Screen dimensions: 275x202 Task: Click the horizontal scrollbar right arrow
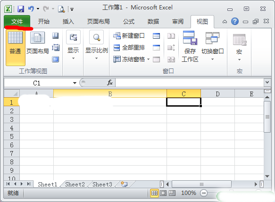(x=256, y=184)
